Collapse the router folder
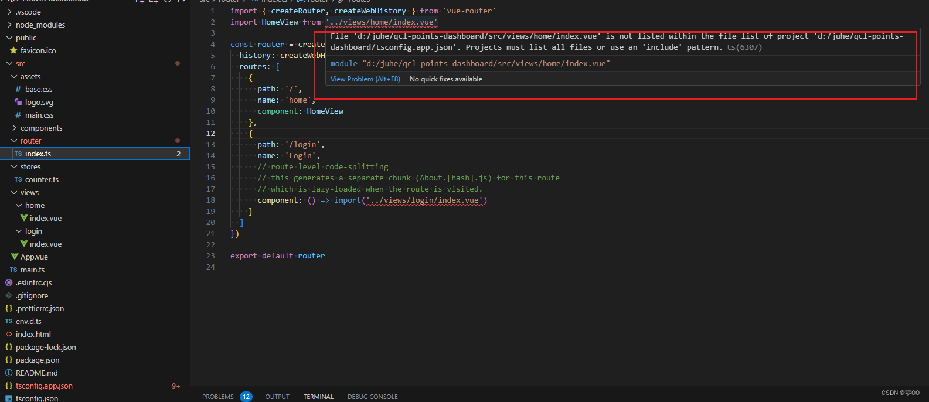The width and height of the screenshot is (929, 402). [14, 141]
